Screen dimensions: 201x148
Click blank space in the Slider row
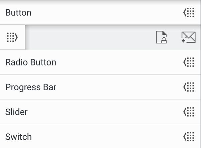click(x=100, y=112)
